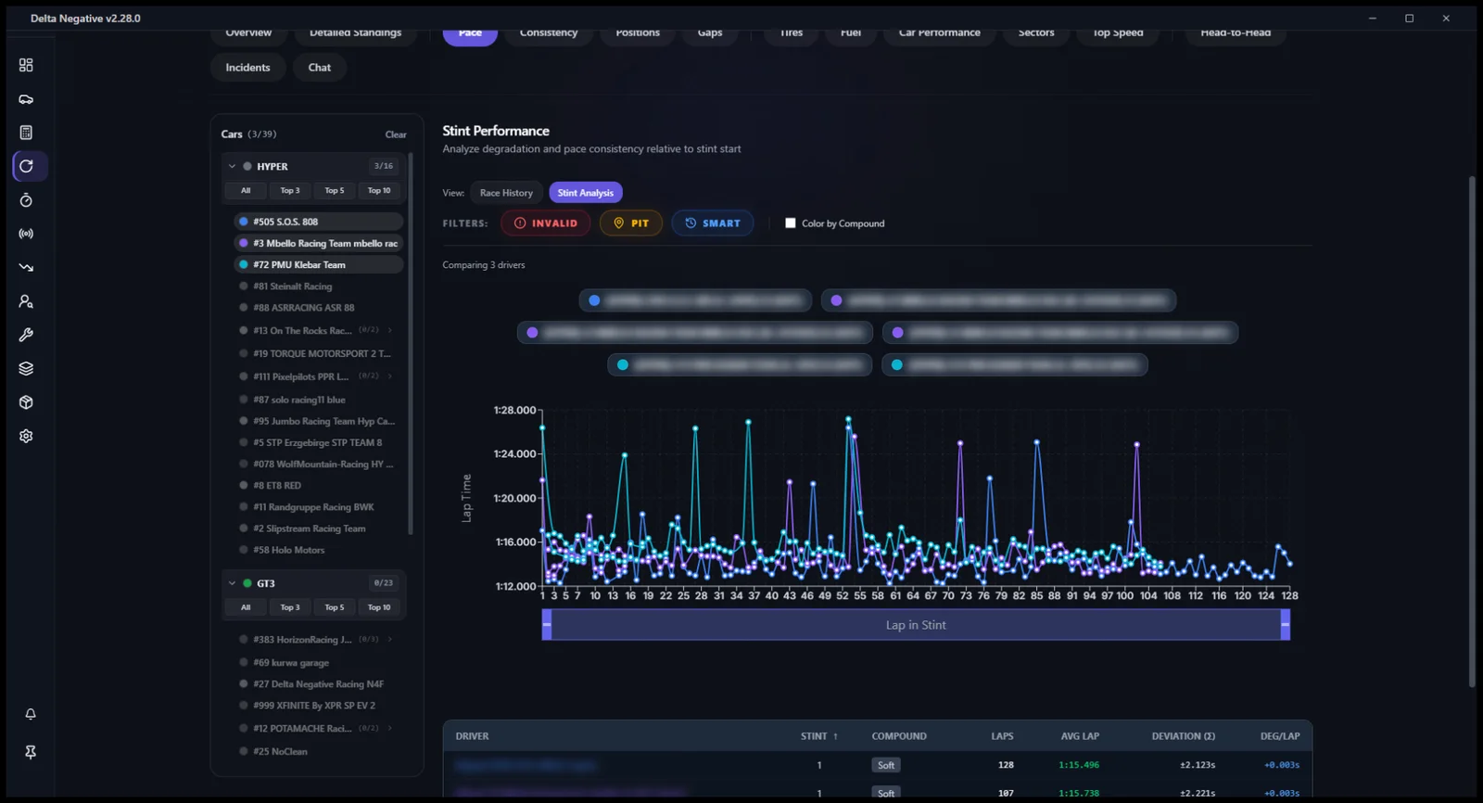
Task: Select the Stint Analysis view
Action: click(x=586, y=193)
